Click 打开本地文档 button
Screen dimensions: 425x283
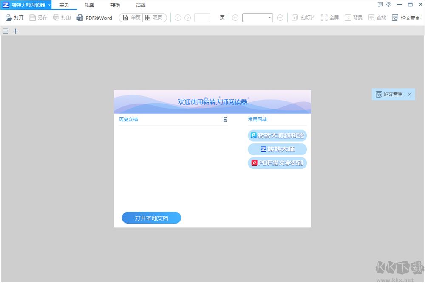tap(152, 218)
